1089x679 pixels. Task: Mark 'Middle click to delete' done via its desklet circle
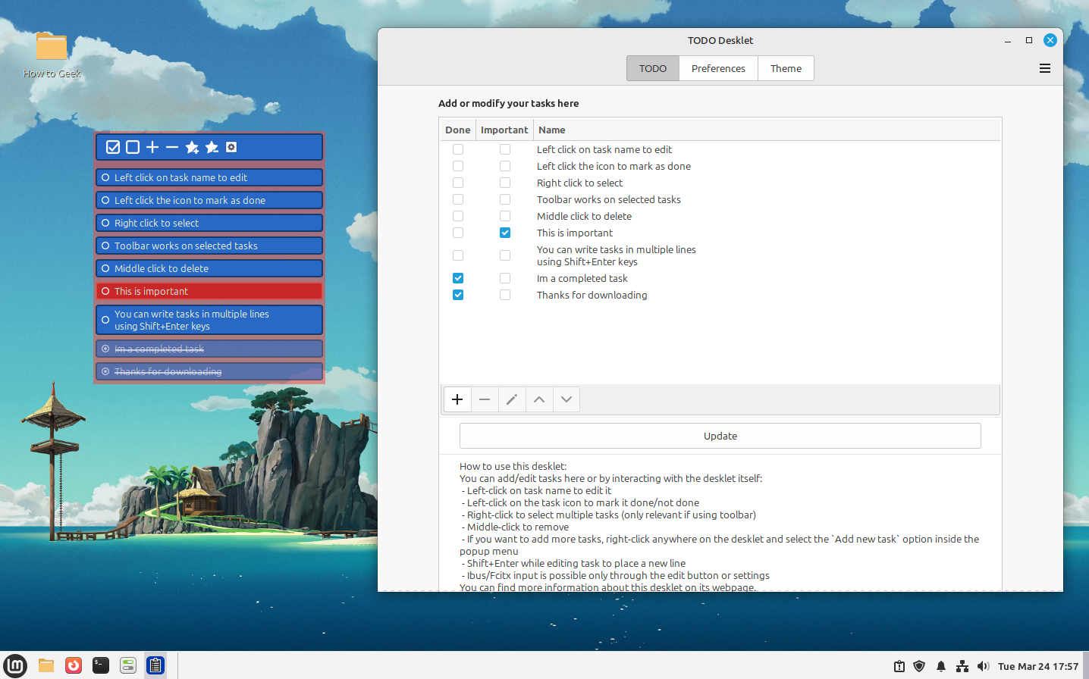pos(105,268)
